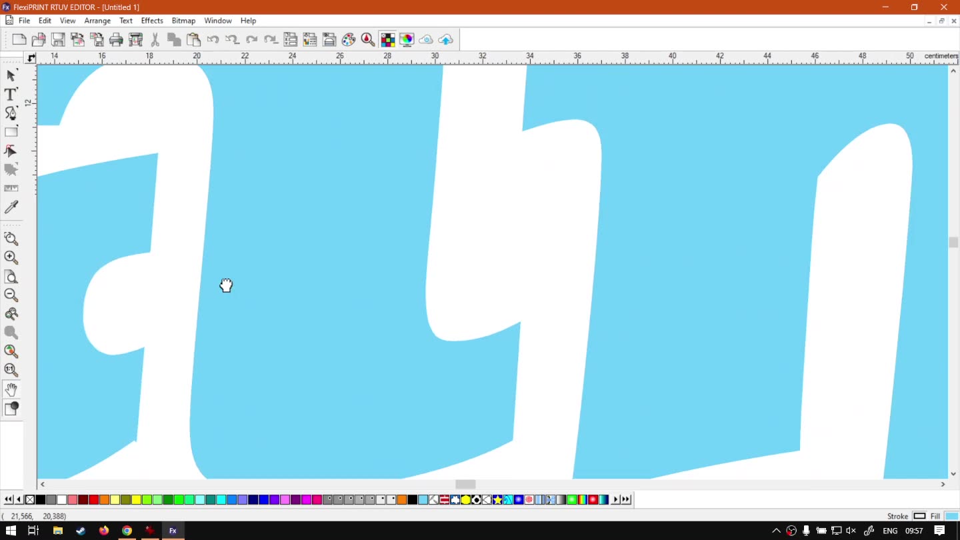
Task: Pick the Eyedropper tool
Action: click(11, 208)
